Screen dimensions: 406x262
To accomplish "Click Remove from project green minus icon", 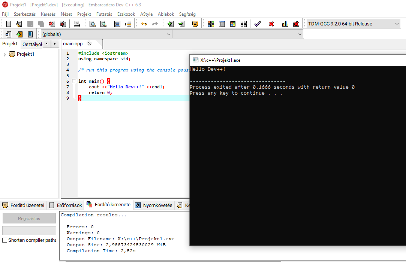I will click(x=181, y=24).
